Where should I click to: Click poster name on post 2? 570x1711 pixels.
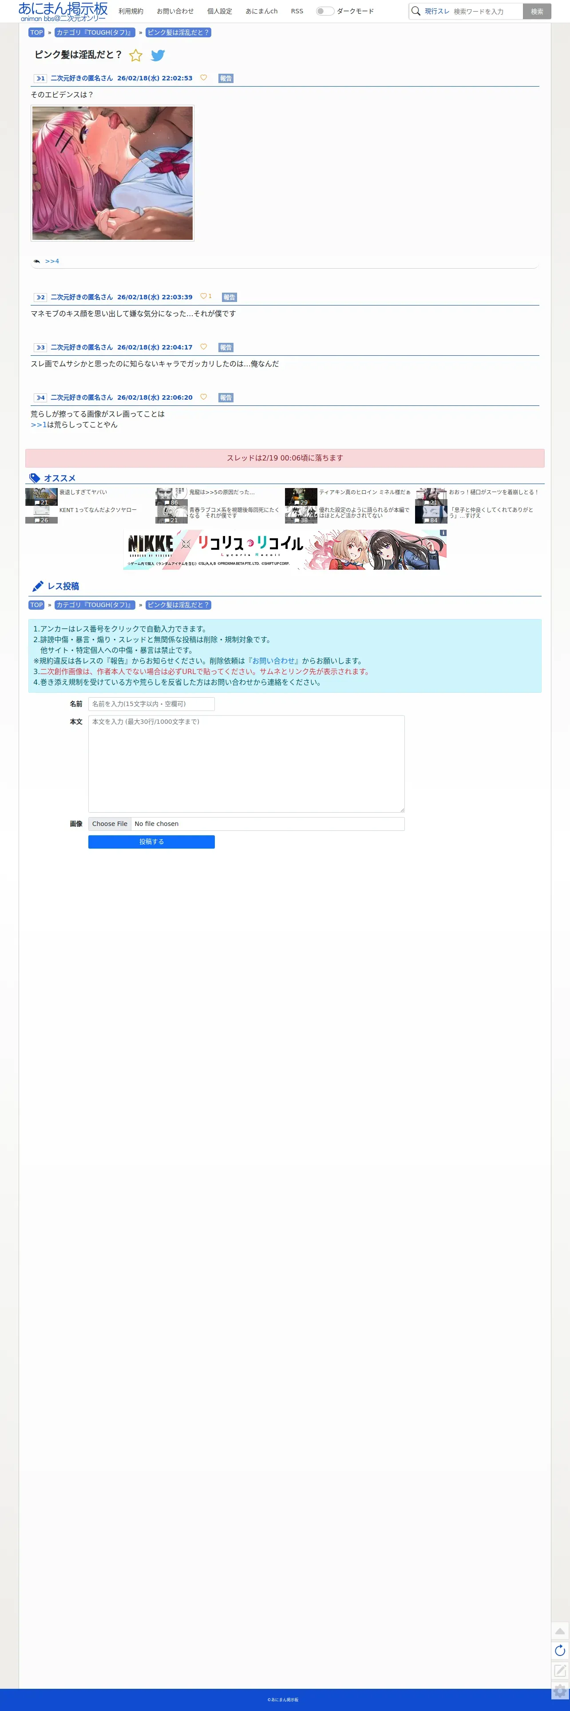(x=82, y=297)
